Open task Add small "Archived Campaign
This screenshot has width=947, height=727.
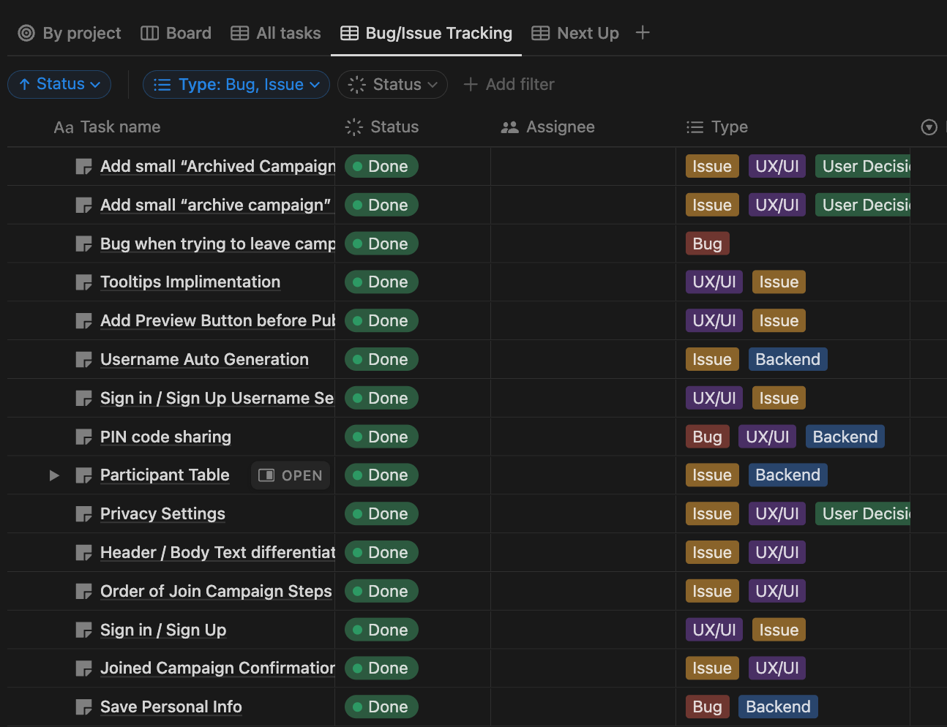[x=218, y=167]
